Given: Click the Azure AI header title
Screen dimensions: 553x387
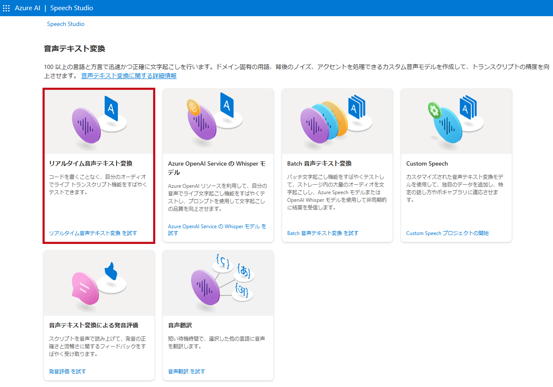Looking at the screenshot, I should click(x=27, y=8).
